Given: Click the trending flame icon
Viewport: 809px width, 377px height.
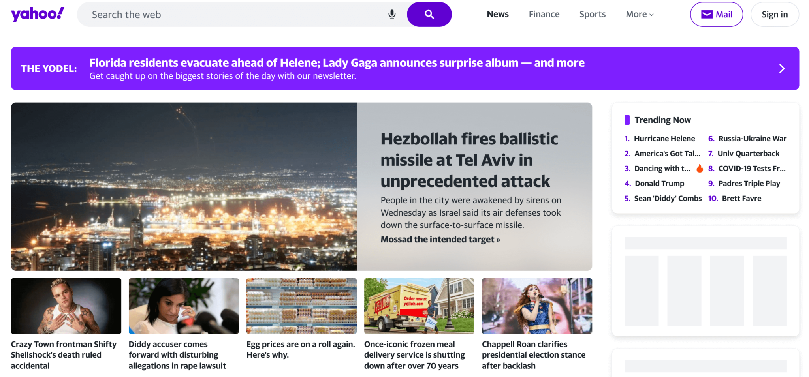Looking at the screenshot, I should [x=700, y=169].
